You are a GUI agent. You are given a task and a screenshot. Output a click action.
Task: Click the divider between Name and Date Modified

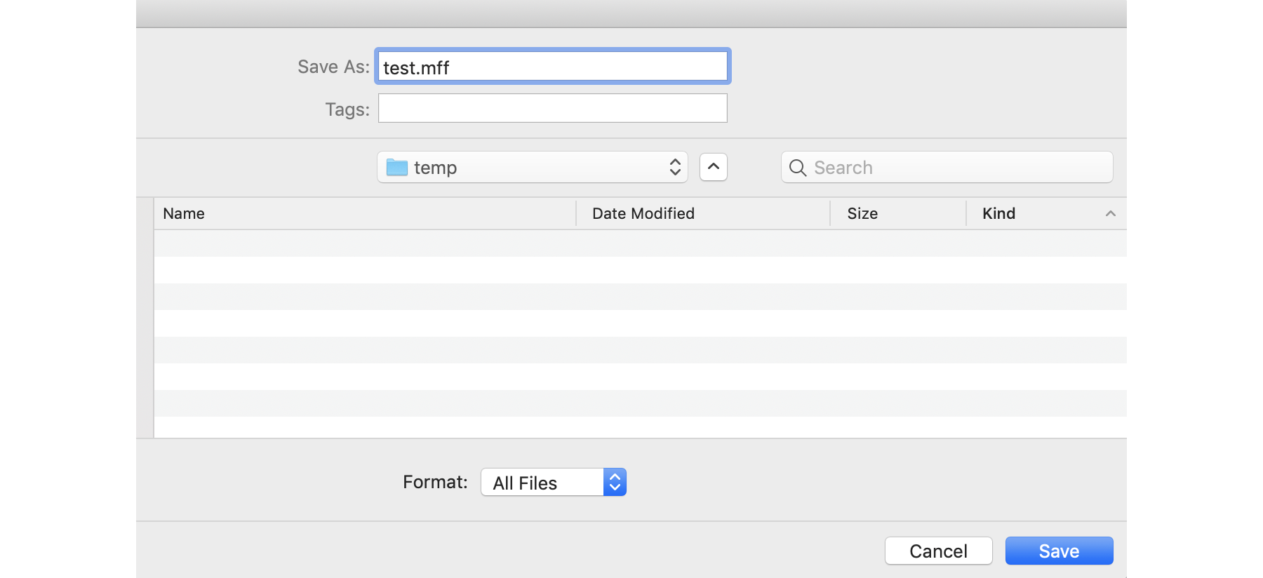576,213
